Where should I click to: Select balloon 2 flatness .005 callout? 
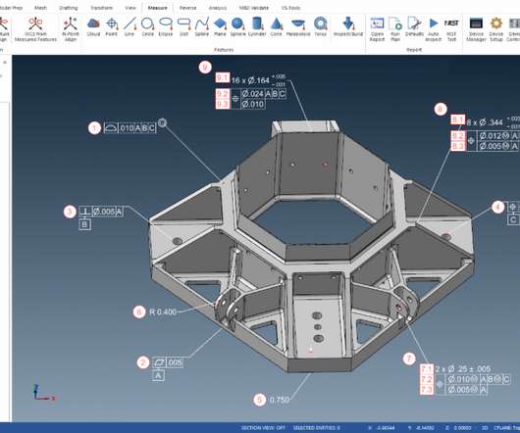[x=168, y=362]
